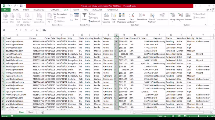Screen dimensions: 215x120
Task: Switch to Page Layout view in status bar
Action: coord(179,116)
